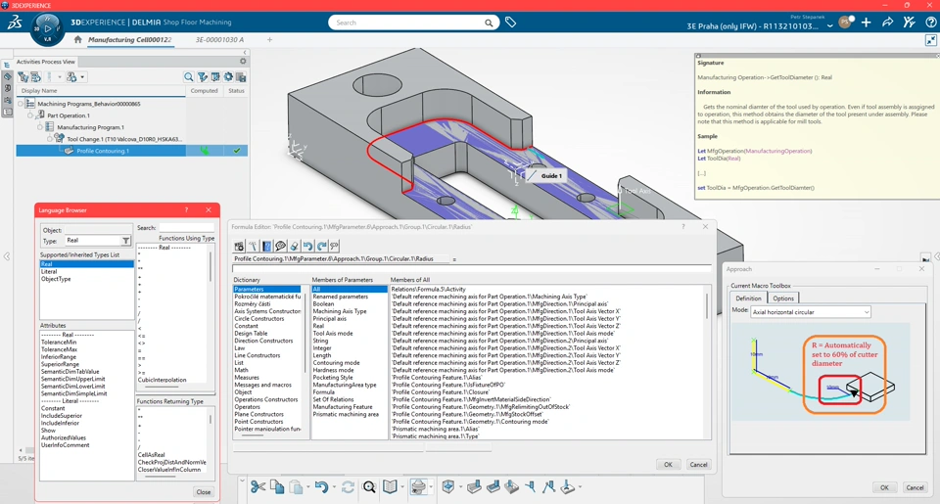Toggle the Computed icon for Profile Contouring.1
Screen dimensions: 940x504
204,151
